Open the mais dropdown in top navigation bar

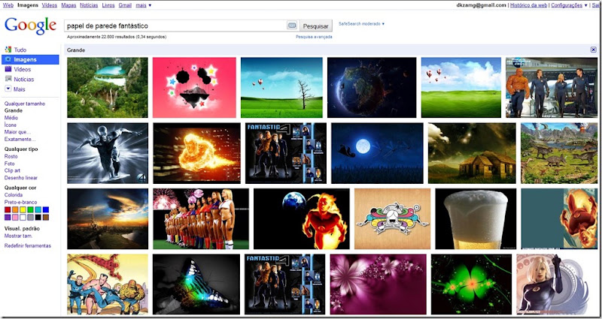point(143,5)
